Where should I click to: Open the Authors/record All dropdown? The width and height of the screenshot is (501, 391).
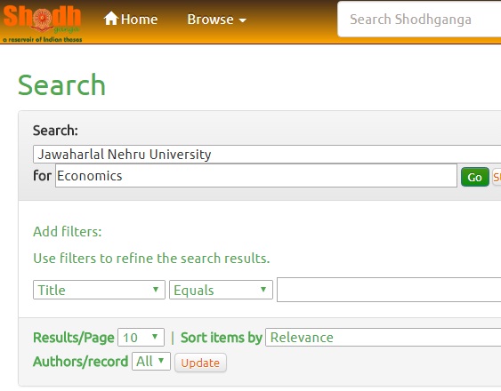point(151,362)
